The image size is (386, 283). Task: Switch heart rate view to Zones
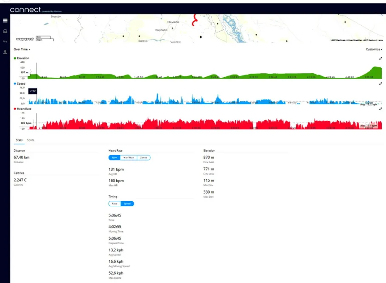[x=143, y=158]
